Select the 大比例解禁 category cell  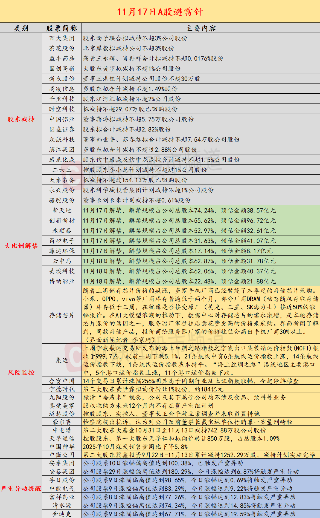[21, 246]
